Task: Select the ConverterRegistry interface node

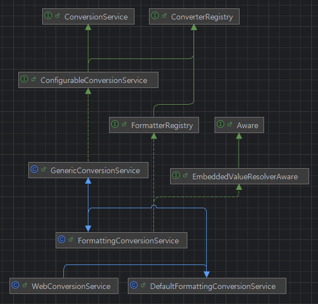Action: pos(194,17)
